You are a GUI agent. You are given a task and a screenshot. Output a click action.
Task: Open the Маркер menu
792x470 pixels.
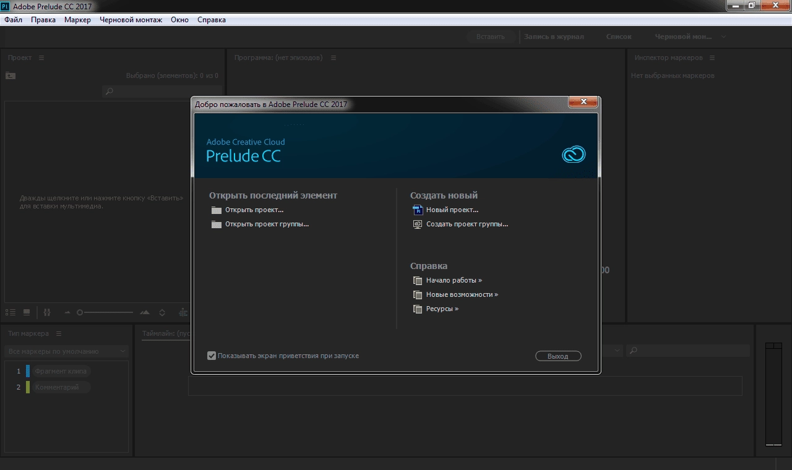point(77,20)
